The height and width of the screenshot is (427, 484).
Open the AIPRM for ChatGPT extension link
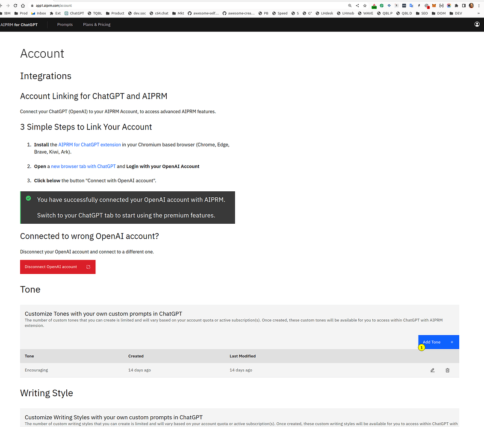coord(89,145)
